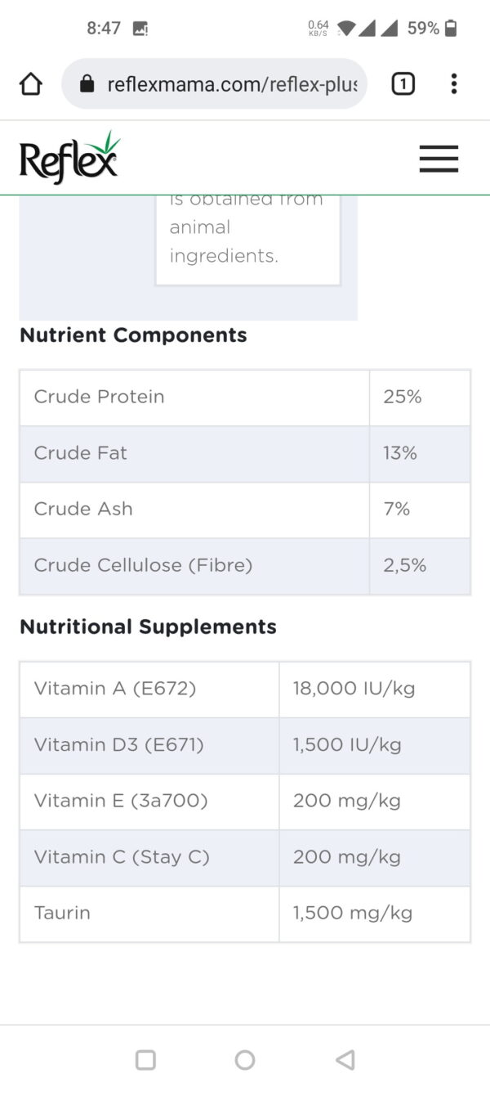Image resolution: width=490 pixels, height=1096 pixels.
Task: Tap the Vitamin A (E672) cell
Action: (115, 689)
